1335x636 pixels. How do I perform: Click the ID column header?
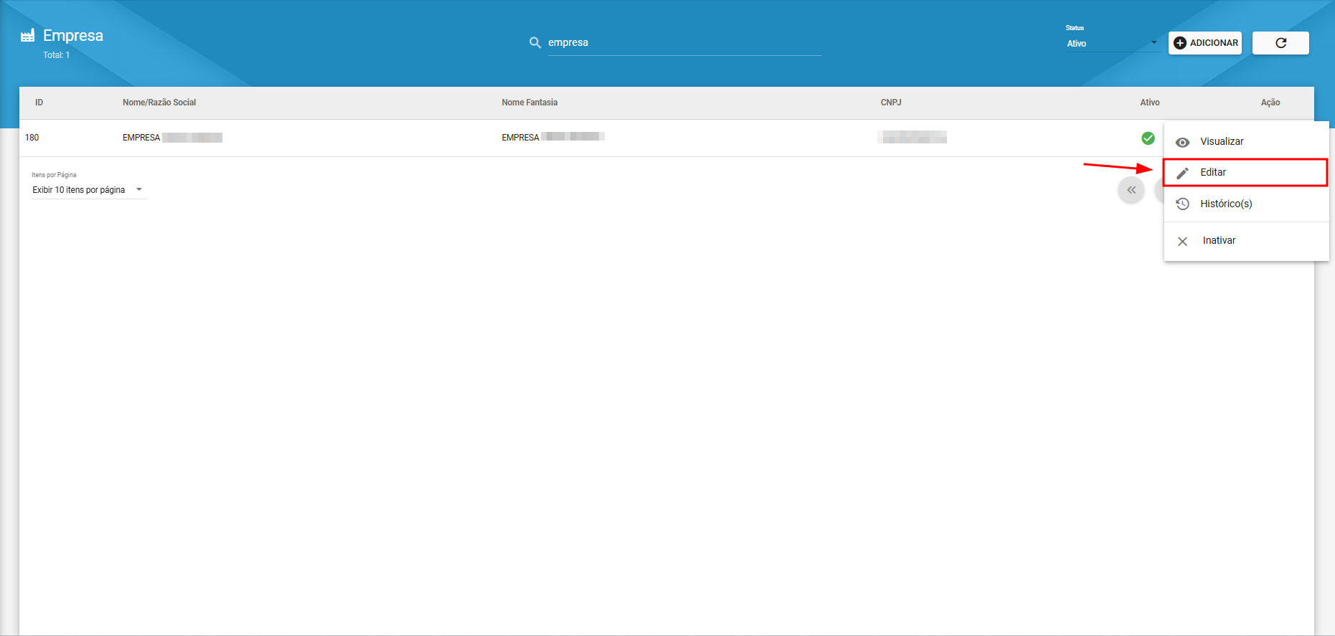tap(39, 103)
